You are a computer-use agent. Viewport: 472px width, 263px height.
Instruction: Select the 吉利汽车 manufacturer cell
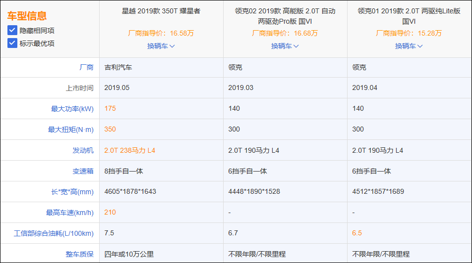pyautogui.click(x=118, y=67)
